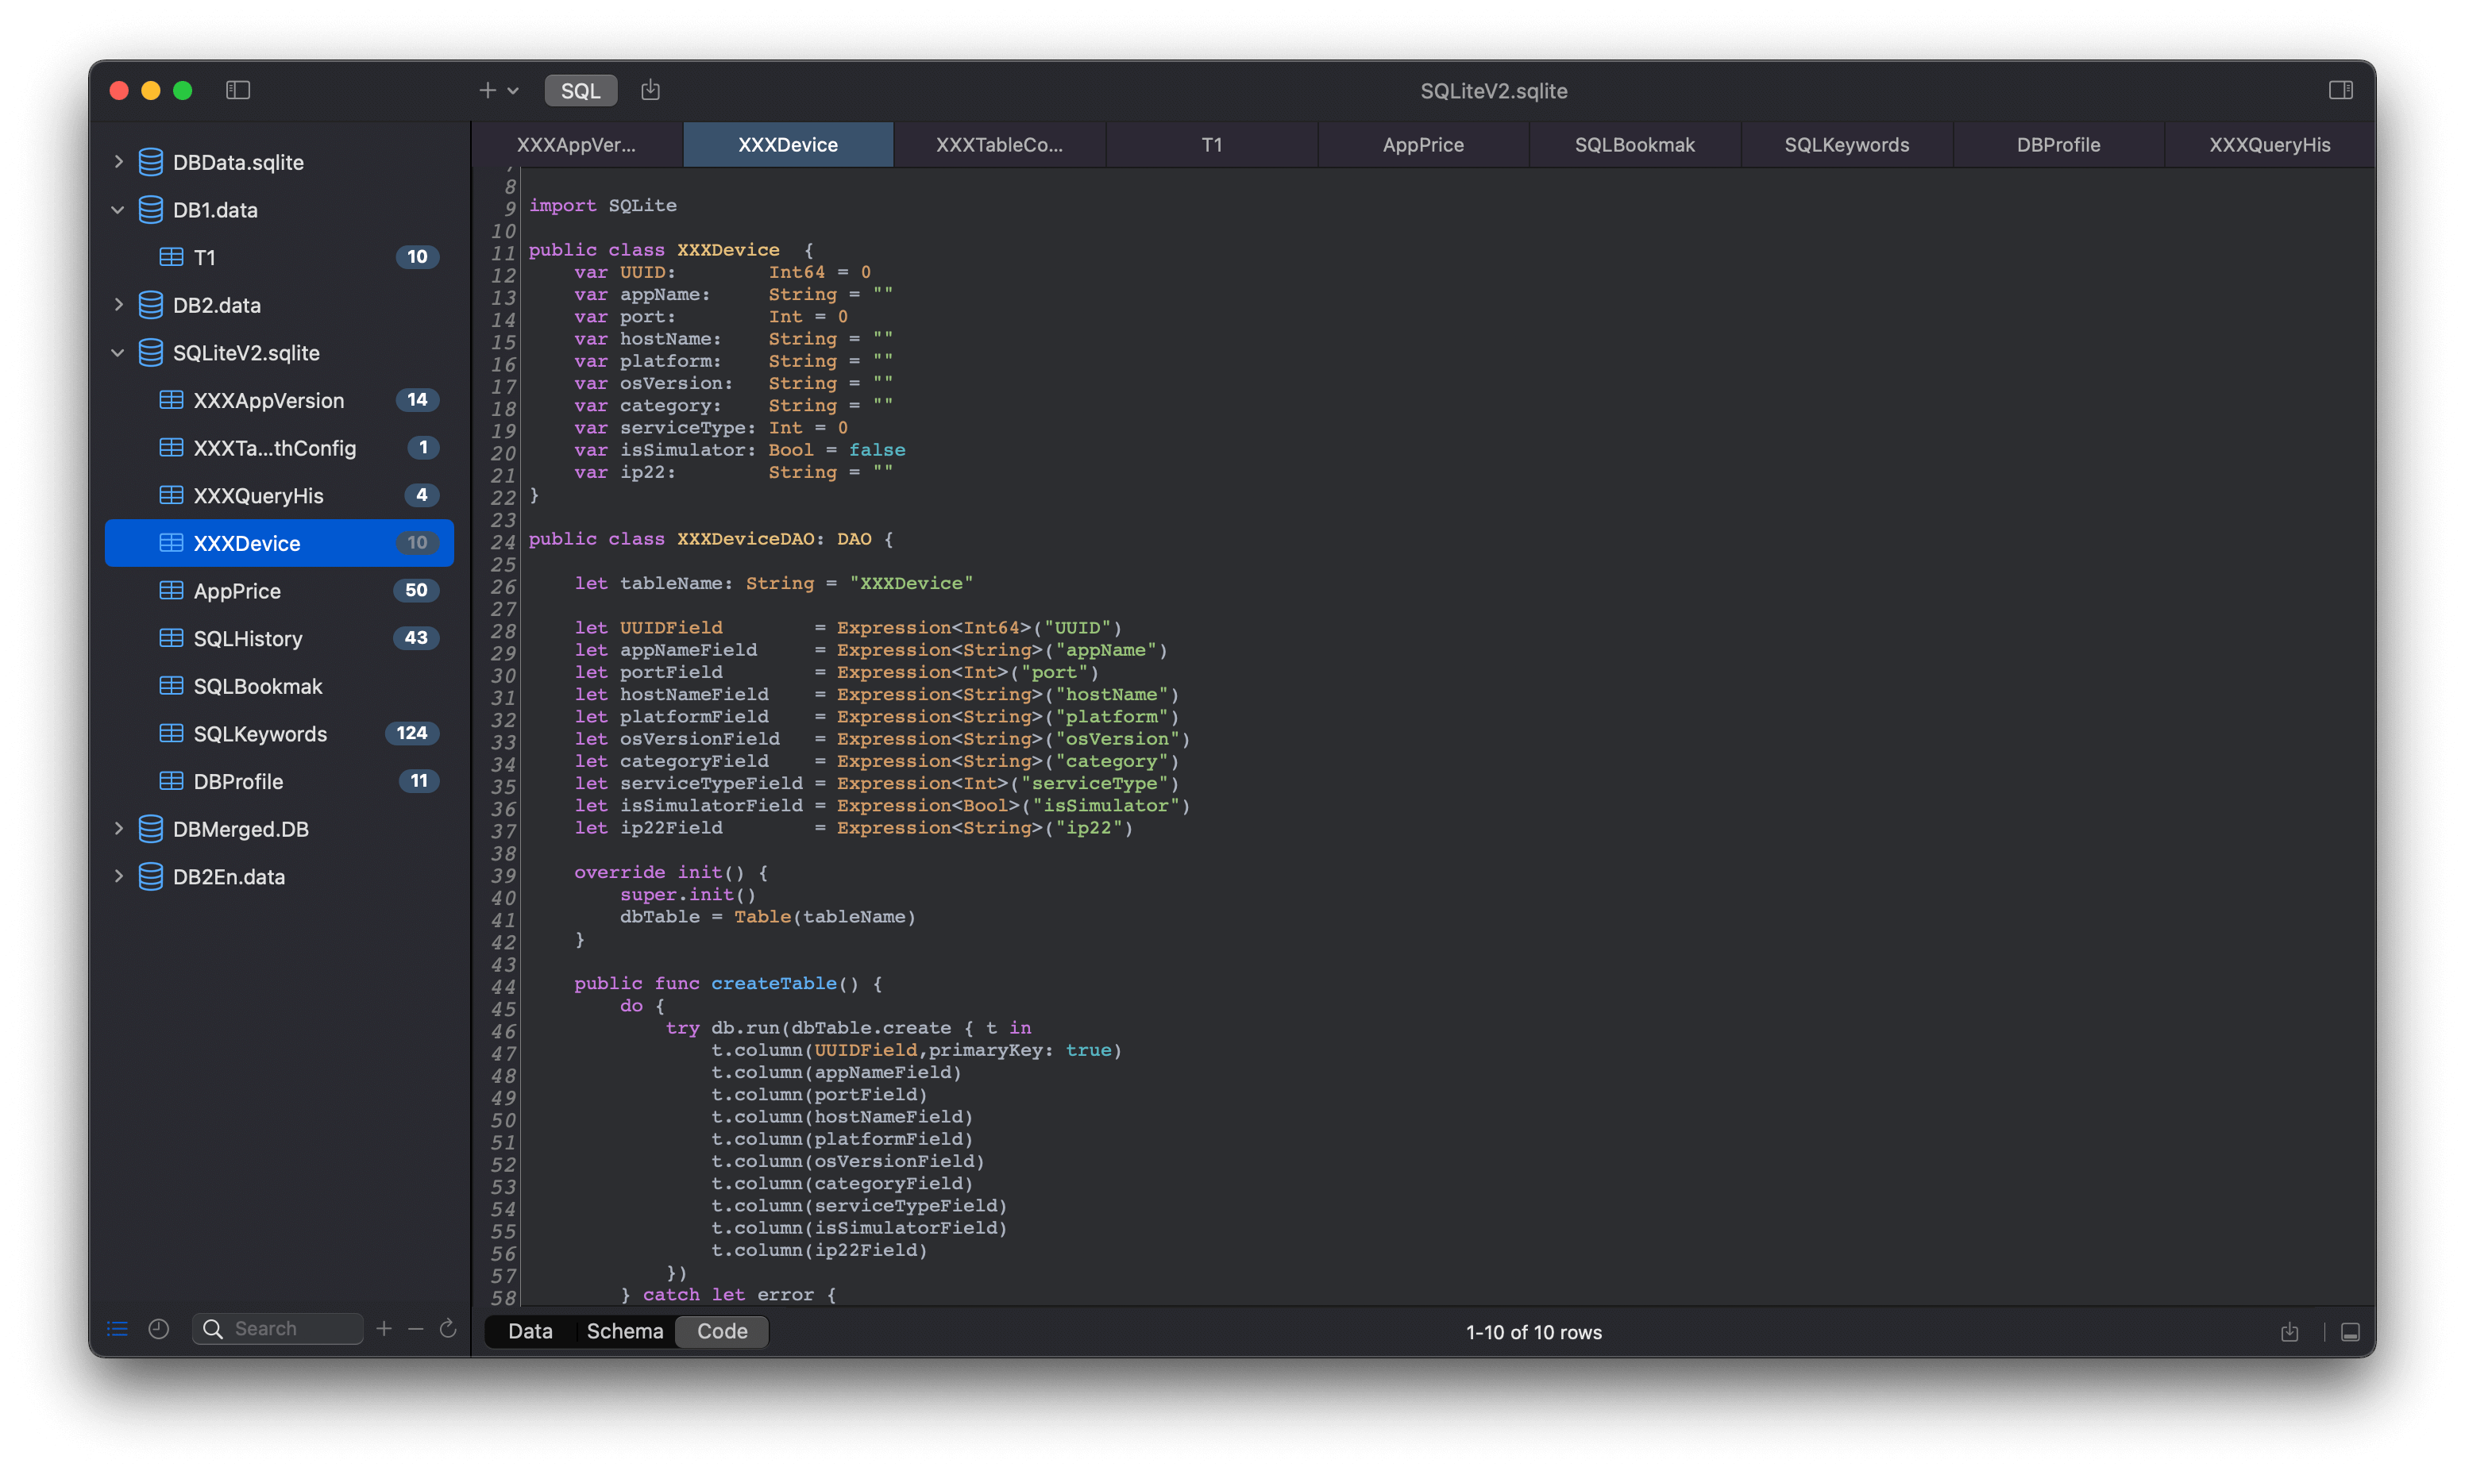Switch to the Data view segment
Image resolution: width=2465 pixels, height=1475 pixels.
[530, 1331]
